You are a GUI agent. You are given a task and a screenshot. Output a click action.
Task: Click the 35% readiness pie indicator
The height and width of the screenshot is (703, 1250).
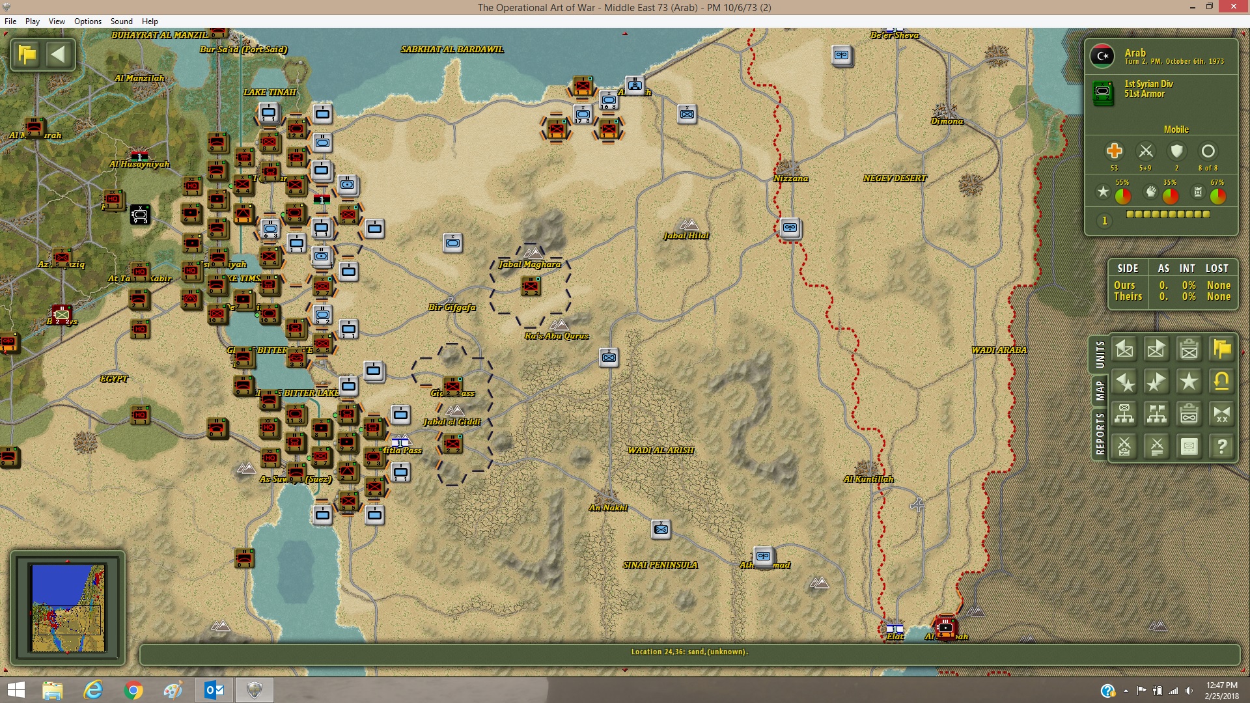click(x=1171, y=195)
